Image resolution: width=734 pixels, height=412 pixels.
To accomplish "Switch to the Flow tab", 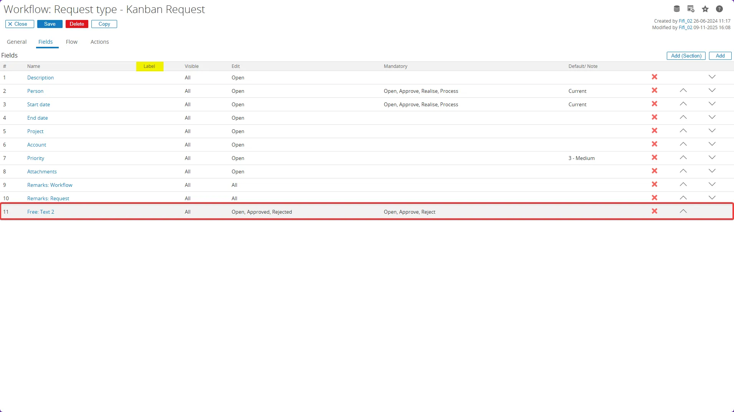I will click(x=71, y=42).
